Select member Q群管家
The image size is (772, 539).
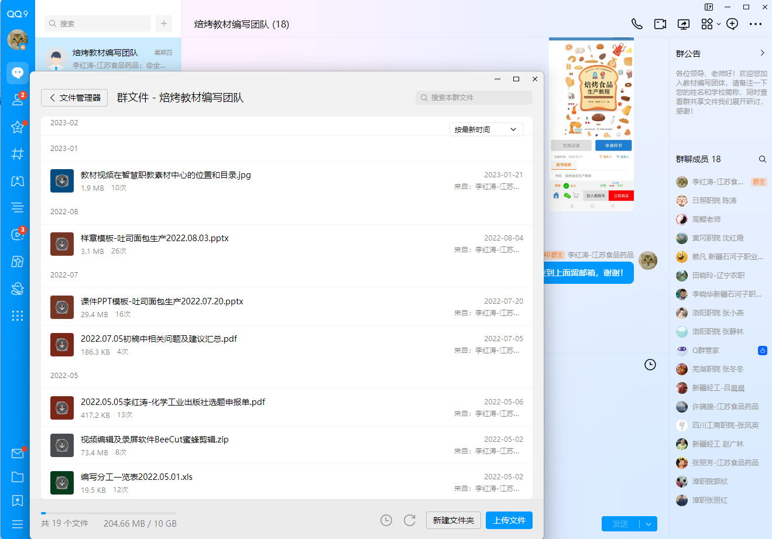tap(721, 351)
